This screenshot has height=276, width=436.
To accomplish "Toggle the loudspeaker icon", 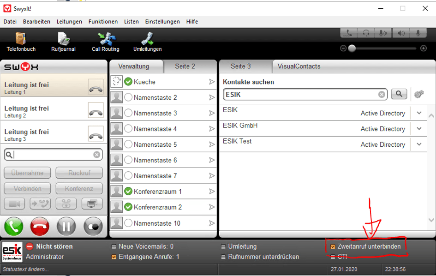I will pyautogui.click(x=400, y=33).
